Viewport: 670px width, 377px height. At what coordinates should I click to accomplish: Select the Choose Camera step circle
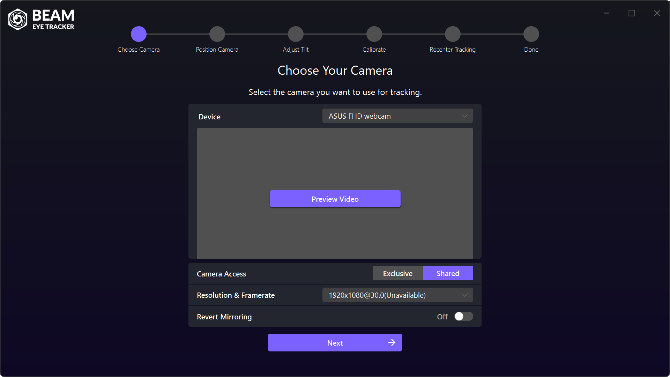pos(139,34)
